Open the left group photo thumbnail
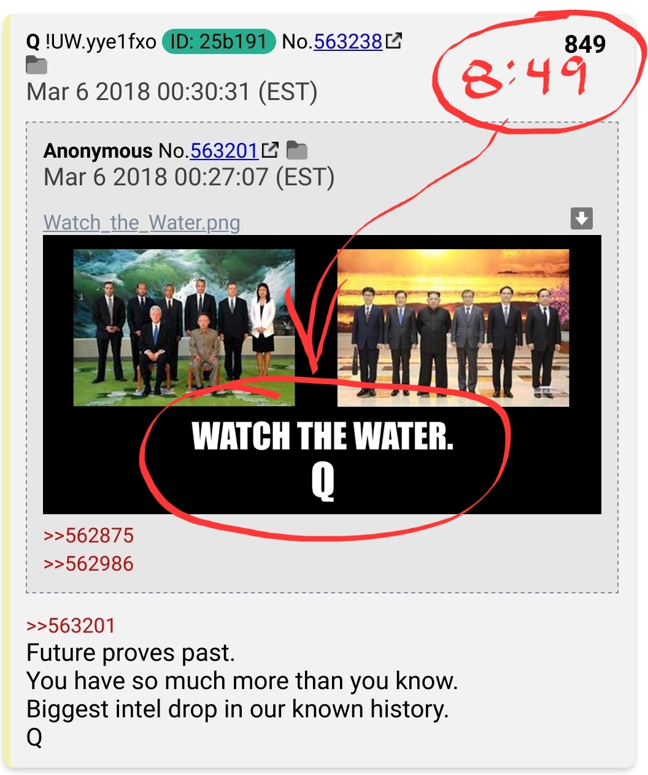Viewport: 648px width, 775px height. [x=184, y=328]
